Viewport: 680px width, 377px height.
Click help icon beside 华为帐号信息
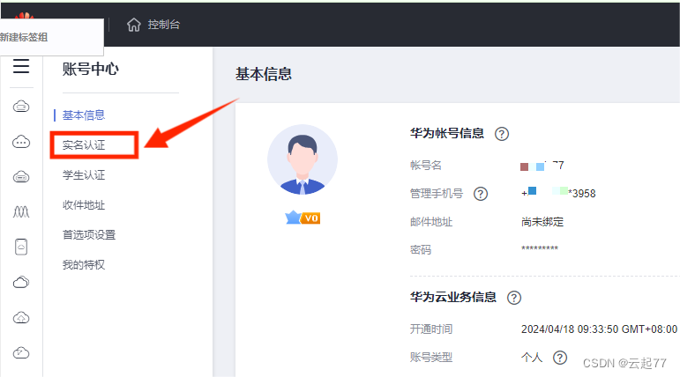(502, 134)
